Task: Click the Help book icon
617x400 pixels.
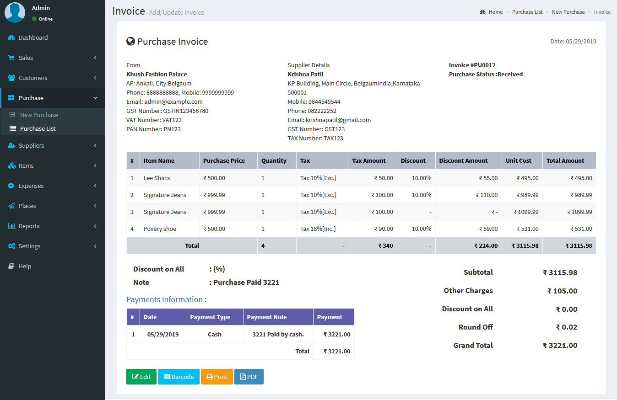Action: [x=11, y=267]
